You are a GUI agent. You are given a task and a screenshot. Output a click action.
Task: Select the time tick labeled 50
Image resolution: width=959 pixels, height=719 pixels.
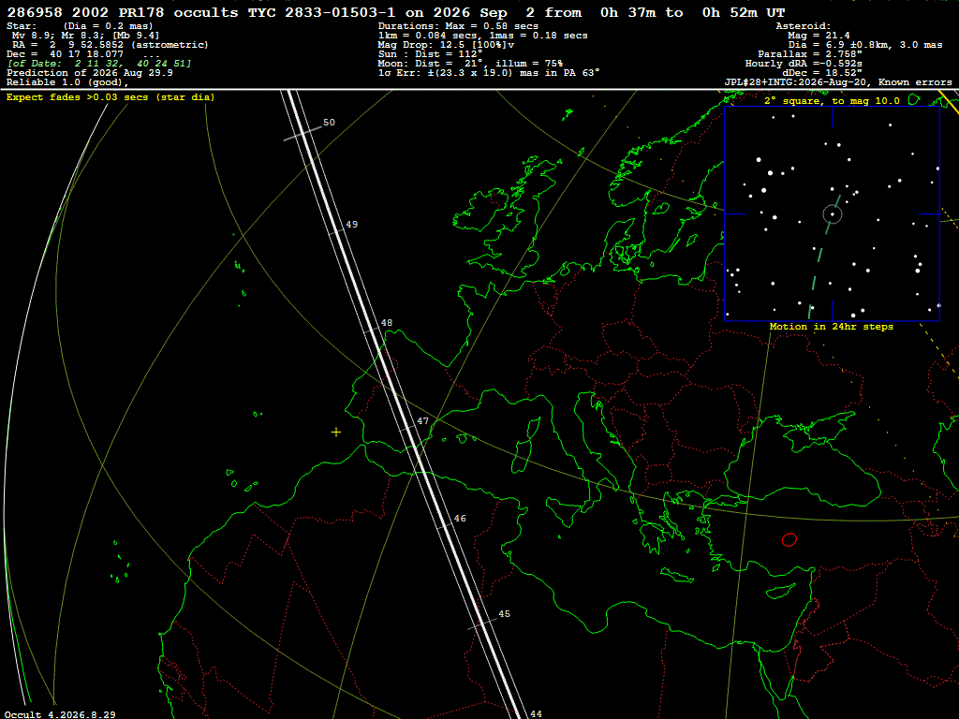coord(329,123)
